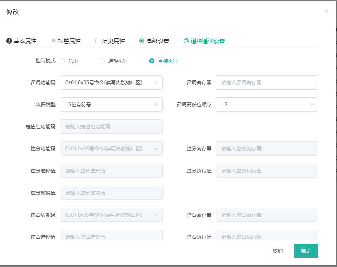Focus the 控分寄存器 input field

267,149
